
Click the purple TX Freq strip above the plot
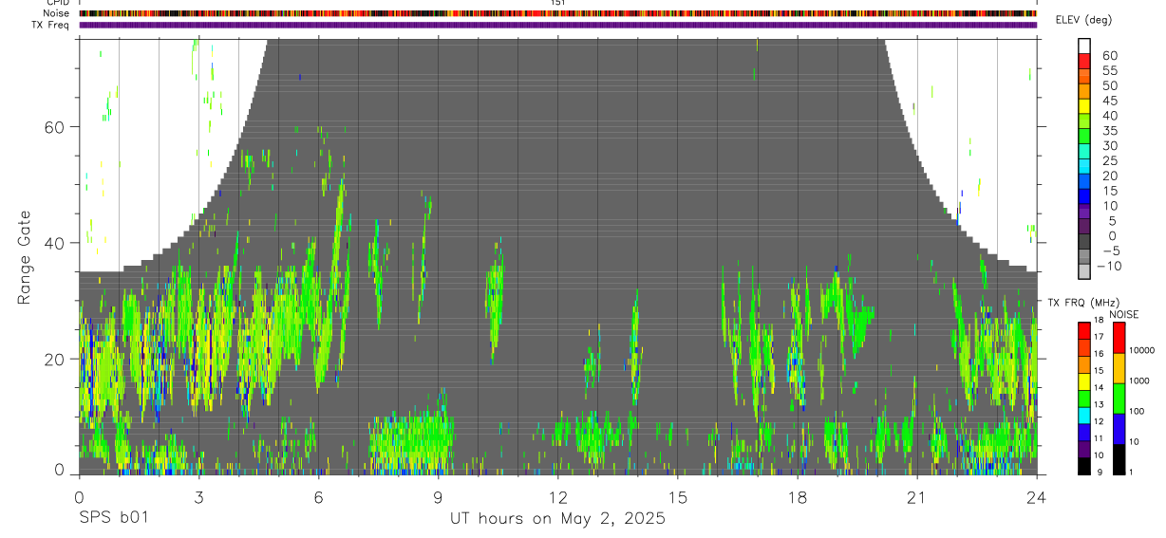pos(557,25)
